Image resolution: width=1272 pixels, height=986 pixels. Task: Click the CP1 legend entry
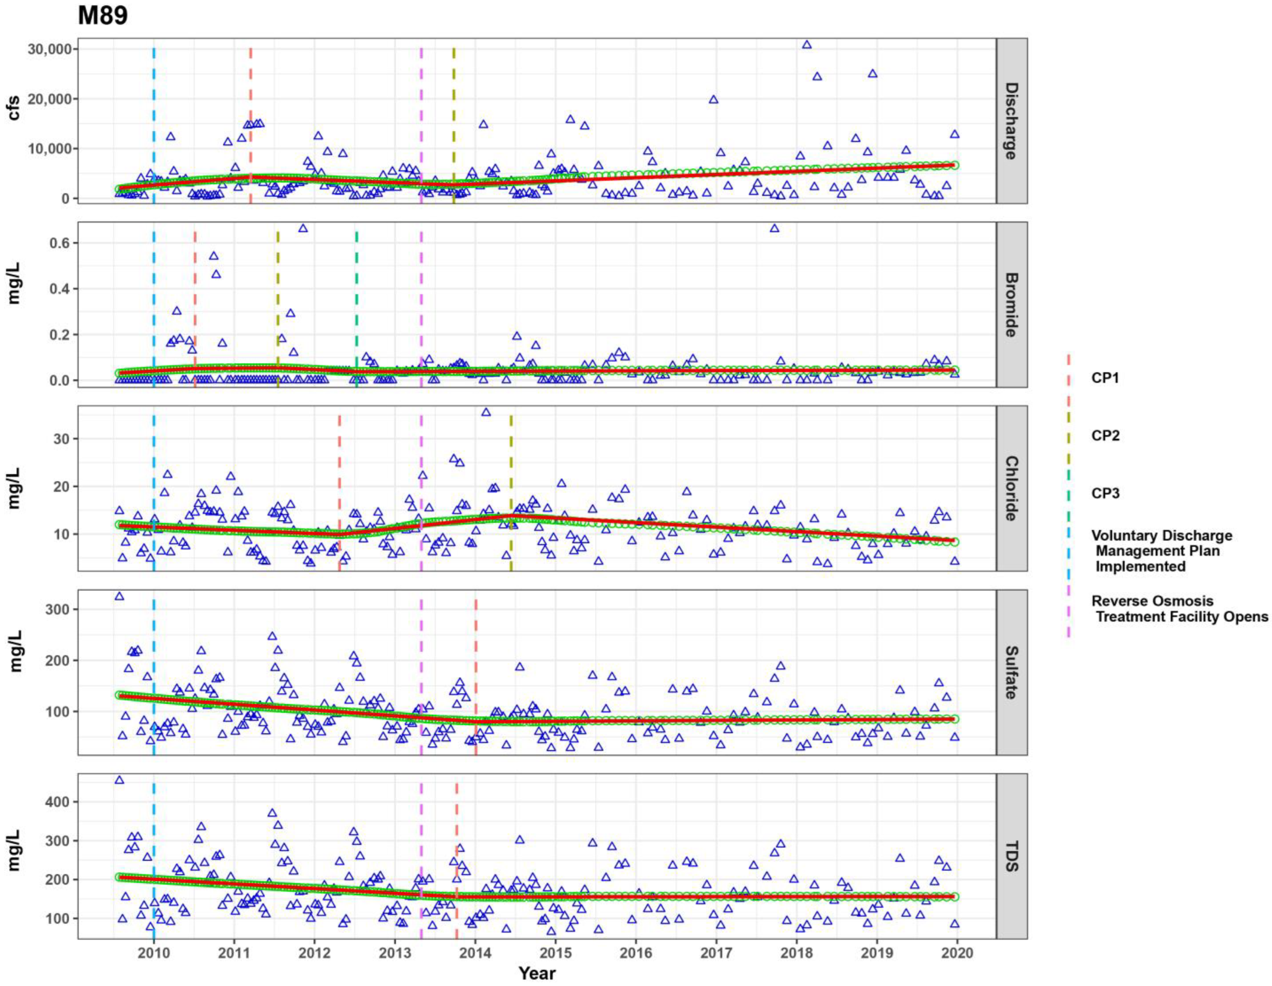[x=1105, y=378]
